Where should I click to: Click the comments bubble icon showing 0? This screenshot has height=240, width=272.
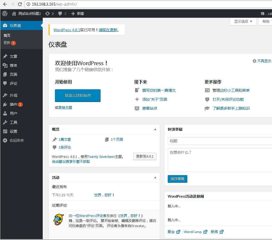(x=60, y=14)
